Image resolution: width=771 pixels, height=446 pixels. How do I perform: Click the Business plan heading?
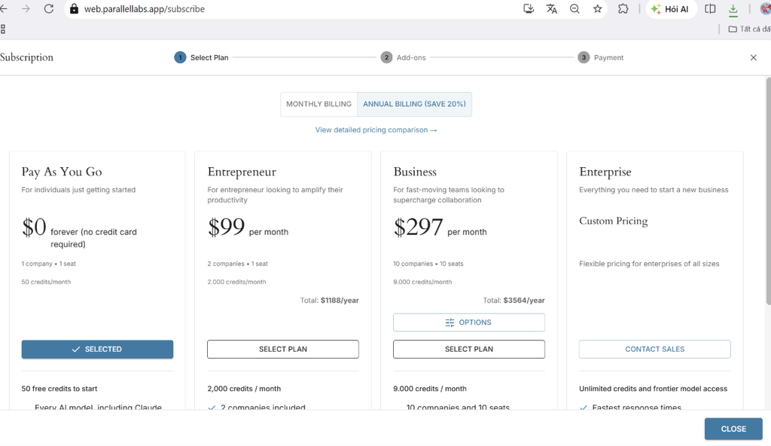[415, 172]
